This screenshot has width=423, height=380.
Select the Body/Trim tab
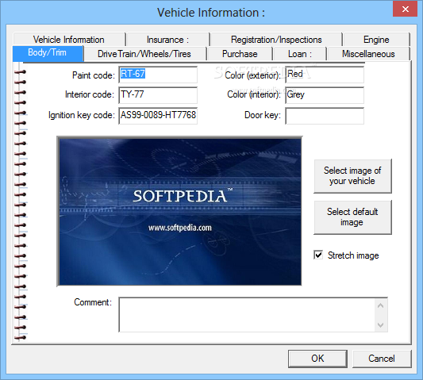[x=48, y=53]
